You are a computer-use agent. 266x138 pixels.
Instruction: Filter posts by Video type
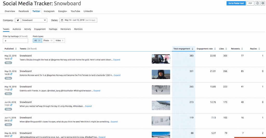point(59,40)
